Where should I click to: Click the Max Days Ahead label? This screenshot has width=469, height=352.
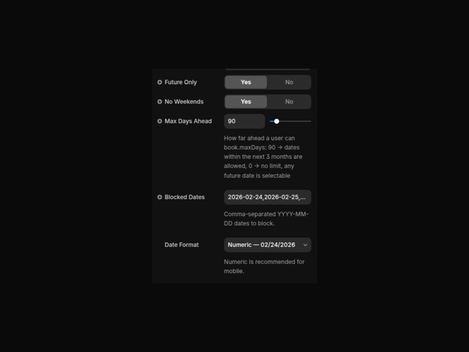coord(188,121)
